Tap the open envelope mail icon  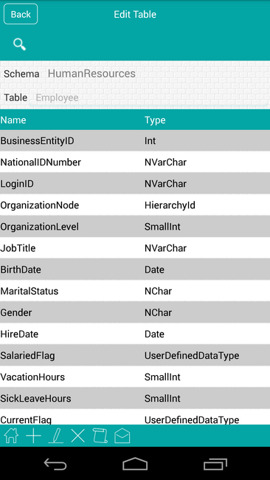click(122, 436)
